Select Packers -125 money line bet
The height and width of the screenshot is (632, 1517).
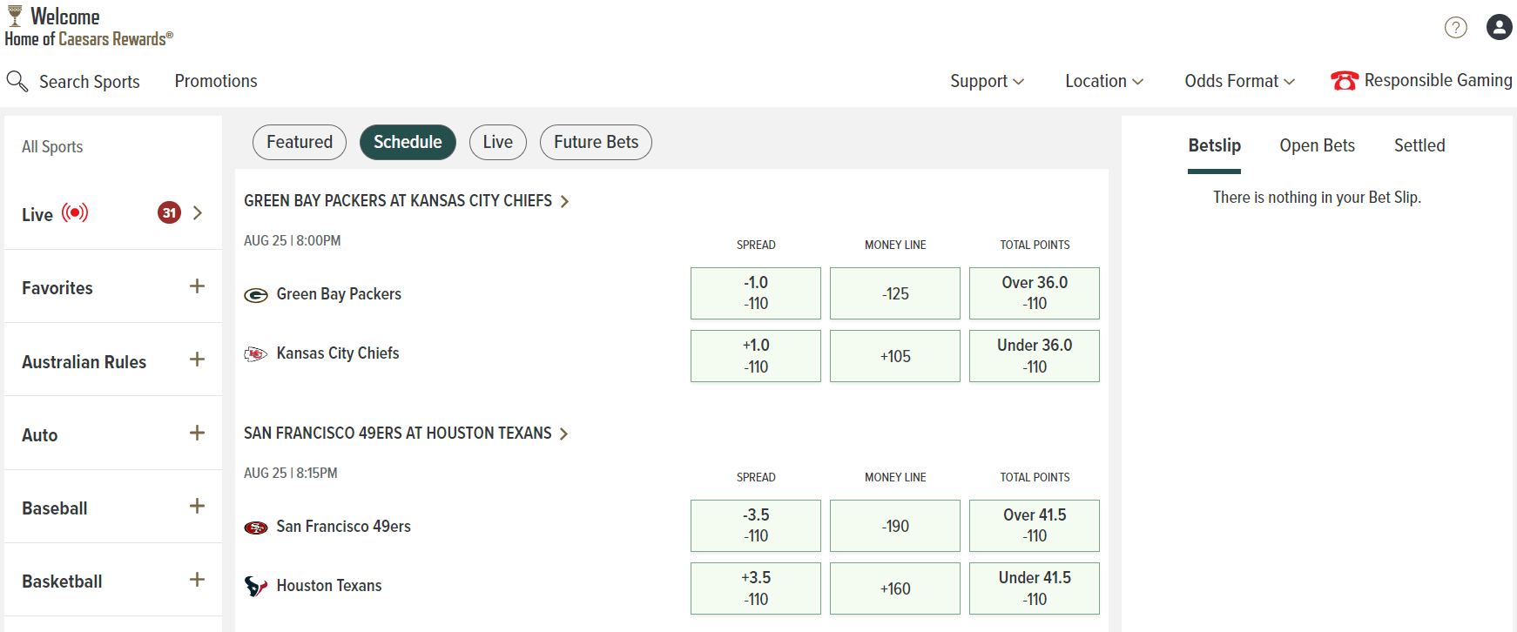(894, 293)
